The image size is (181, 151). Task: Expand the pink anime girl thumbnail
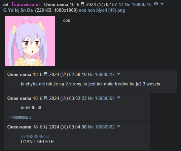[x=30, y=41]
